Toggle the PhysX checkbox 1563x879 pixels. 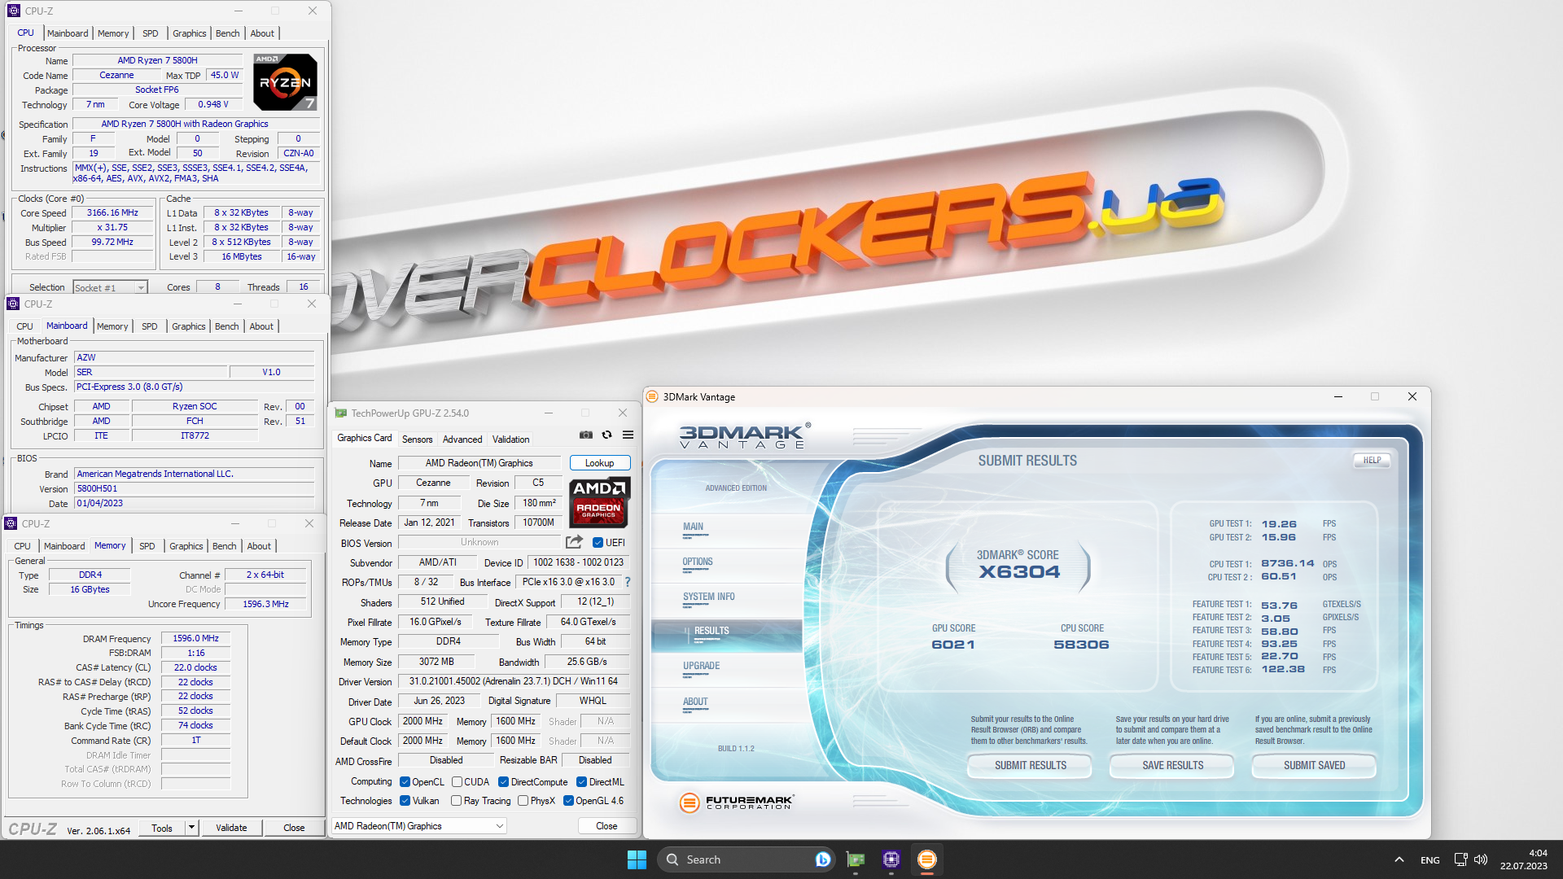coord(523,800)
